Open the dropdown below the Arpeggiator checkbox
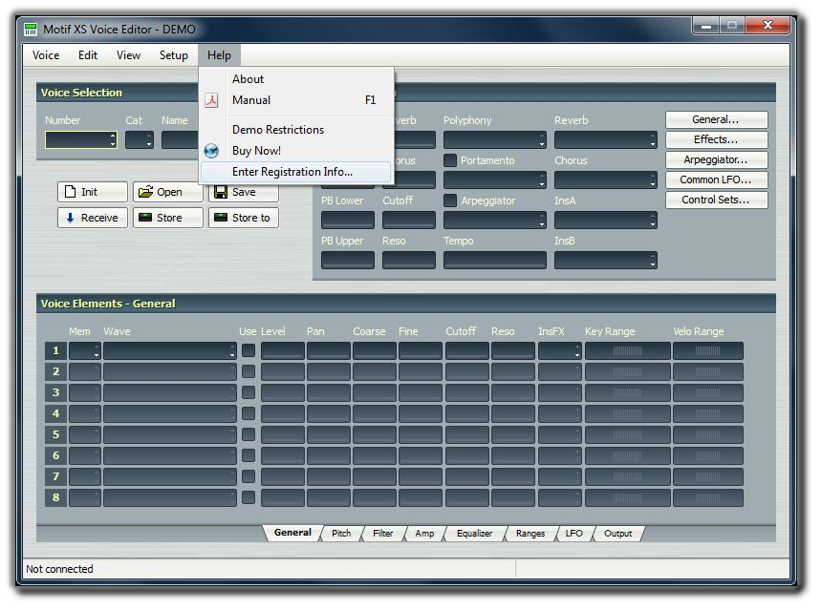This screenshot has height=611, width=822. point(495,221)
